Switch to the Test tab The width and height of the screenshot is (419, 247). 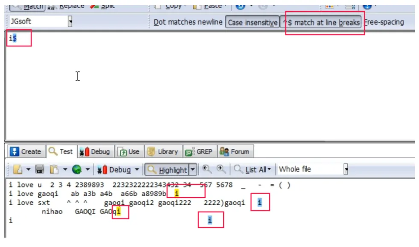[61, 151]
